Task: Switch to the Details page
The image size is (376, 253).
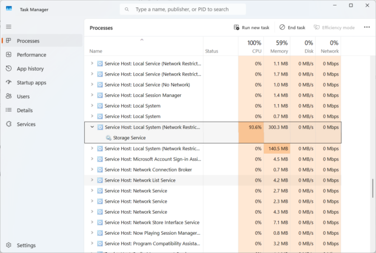Action: (42, 110)
